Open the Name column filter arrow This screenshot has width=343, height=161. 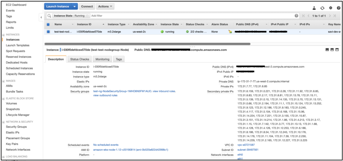73,24
